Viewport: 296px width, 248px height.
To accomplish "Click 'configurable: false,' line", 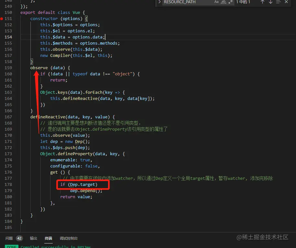I will (x=75, y=166).
